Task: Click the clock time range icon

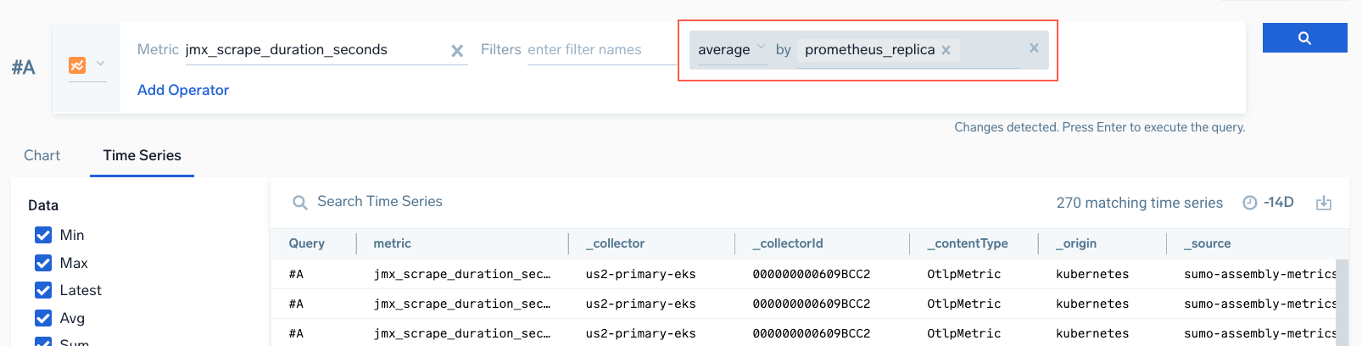Action: coord(1249,203)
